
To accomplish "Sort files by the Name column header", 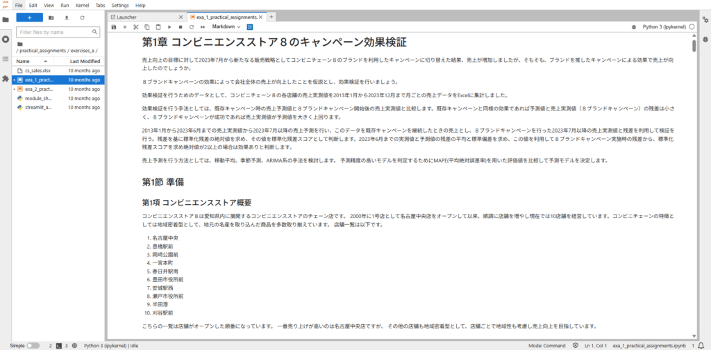I will click(x=24, y=61).
